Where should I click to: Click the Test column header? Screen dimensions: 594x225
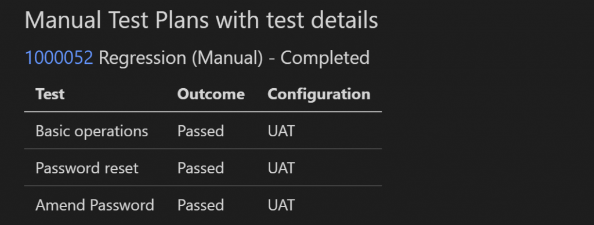[50, 94]
